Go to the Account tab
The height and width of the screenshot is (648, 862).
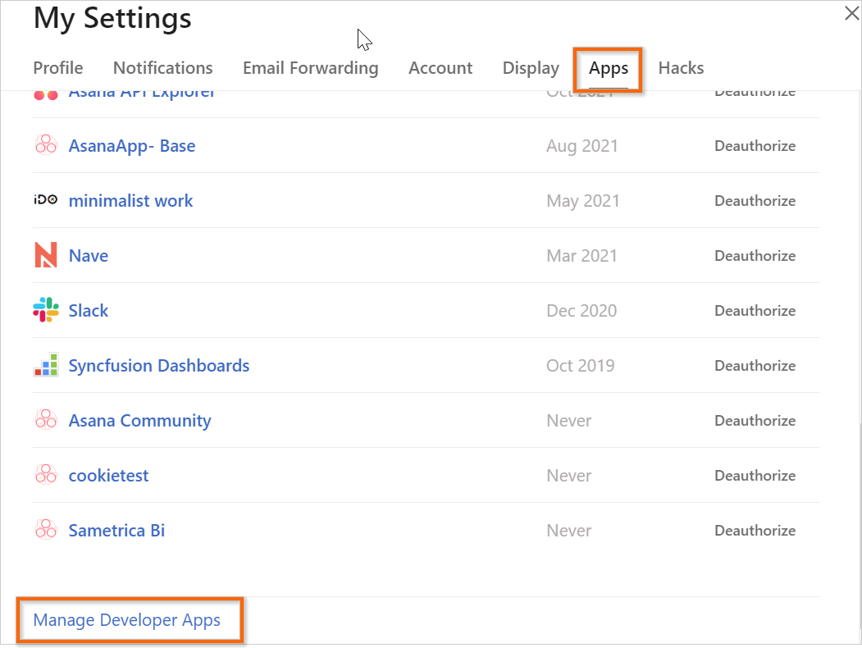440,67
